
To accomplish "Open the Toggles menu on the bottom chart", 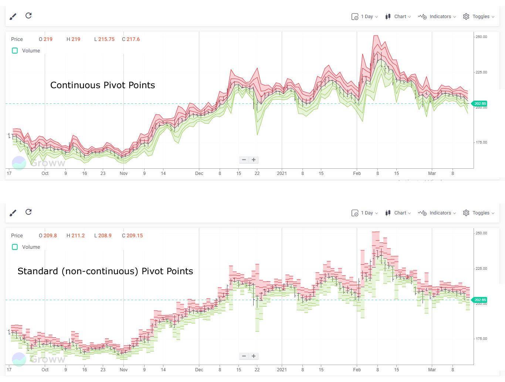I will click(481, 213).
